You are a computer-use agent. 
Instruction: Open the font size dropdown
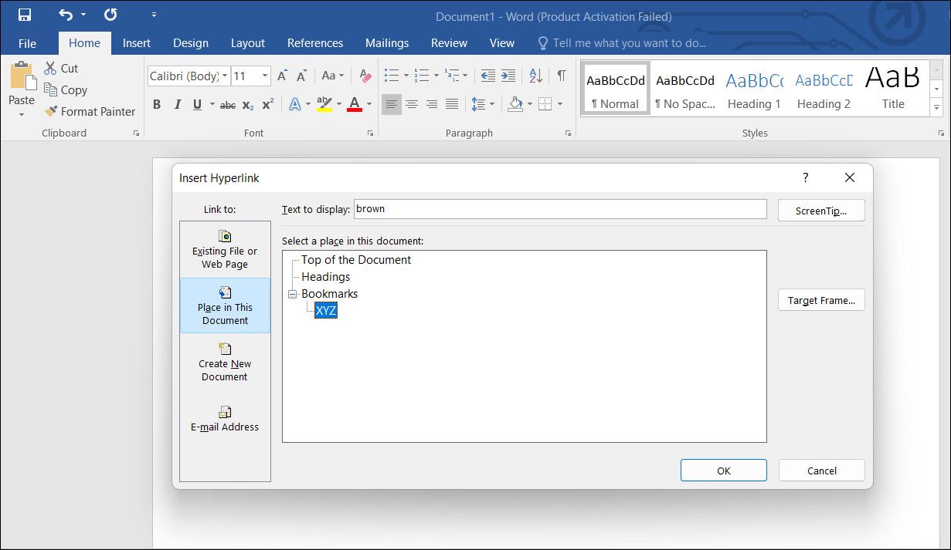[265, 76]
